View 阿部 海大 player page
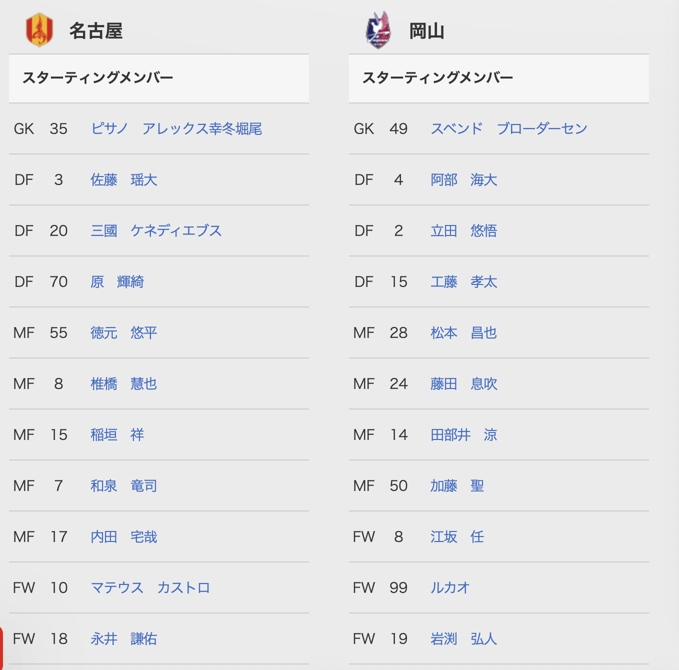Screen dimensions: 679x670 coord(464,180)
